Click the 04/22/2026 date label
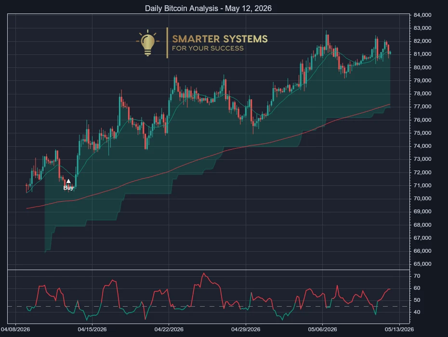 click(x=169, y=329)
